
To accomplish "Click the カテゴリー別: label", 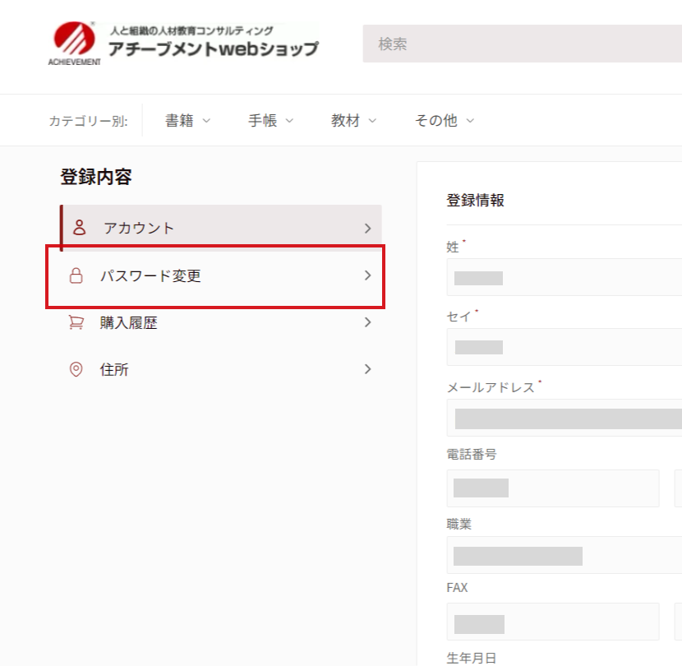I will tap(88, 121).
